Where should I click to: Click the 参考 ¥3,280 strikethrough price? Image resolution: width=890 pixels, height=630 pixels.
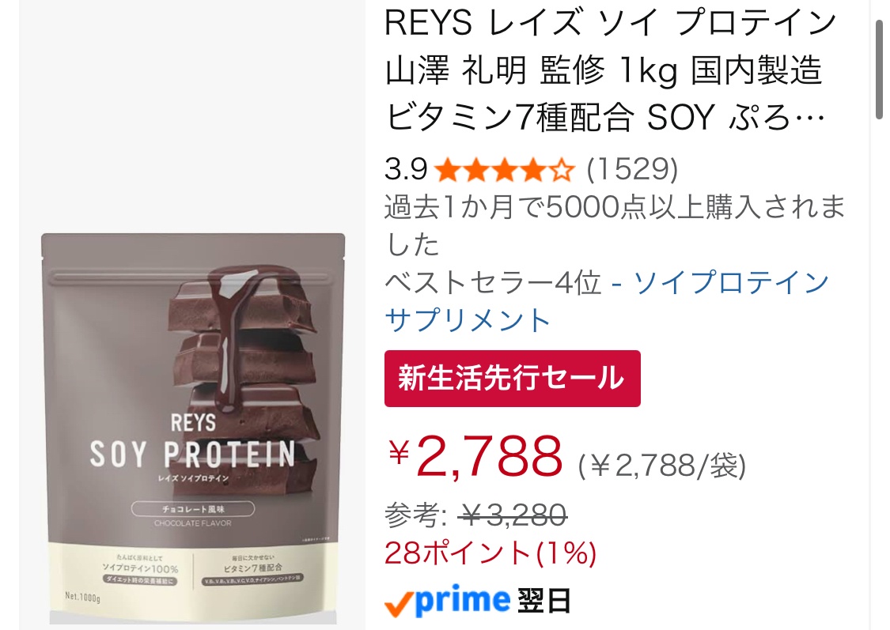click(x=475, y=515)
